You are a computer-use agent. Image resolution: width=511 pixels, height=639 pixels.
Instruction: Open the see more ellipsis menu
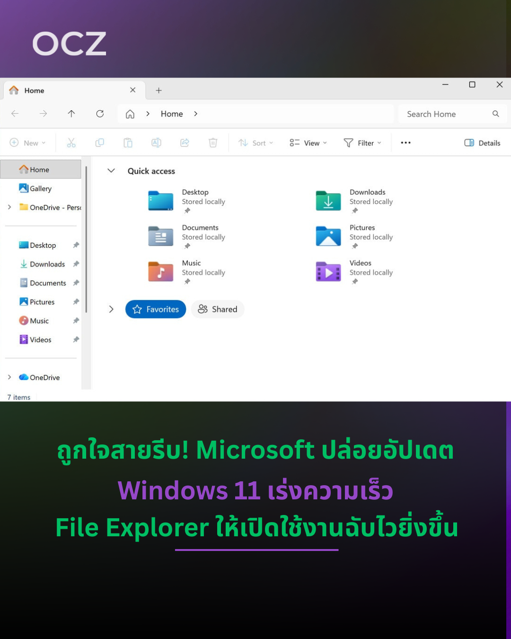(406, 142)
